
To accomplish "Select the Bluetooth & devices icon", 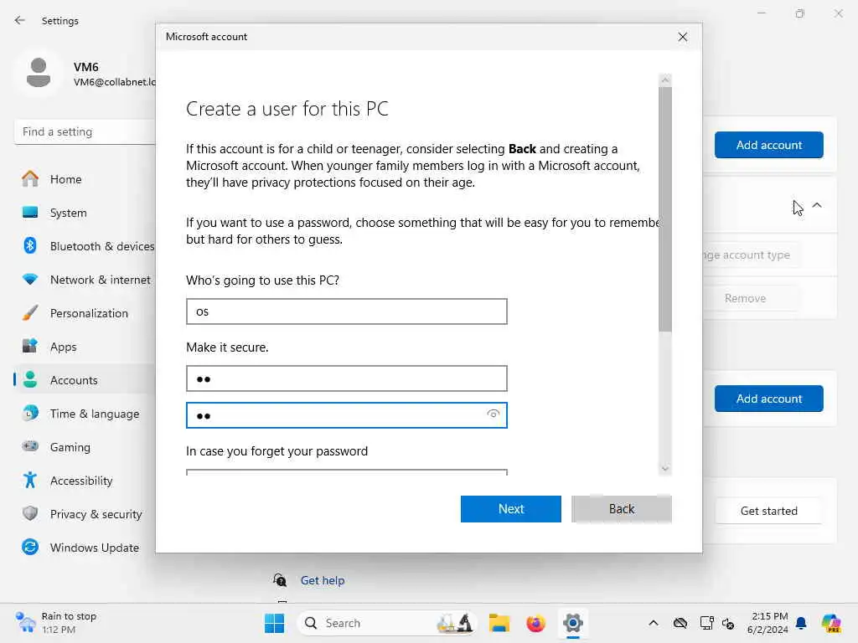I will coord(30,245).
